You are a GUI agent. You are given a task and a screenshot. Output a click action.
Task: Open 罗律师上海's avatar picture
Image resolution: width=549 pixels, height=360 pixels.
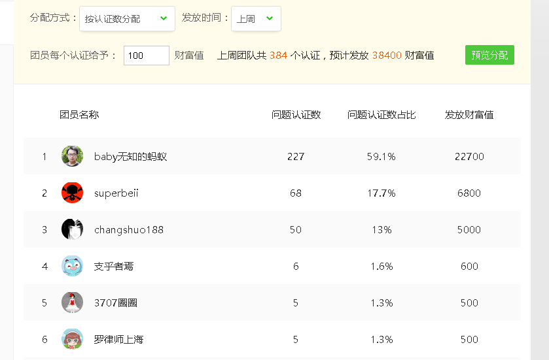click(x=72, y=339)
